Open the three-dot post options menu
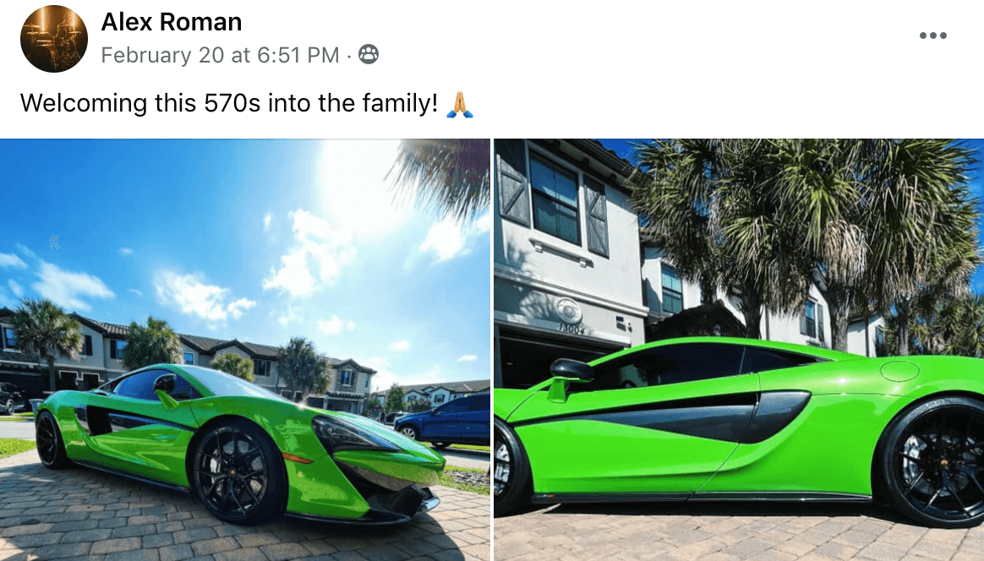984x561 pixels. point(932,35)
